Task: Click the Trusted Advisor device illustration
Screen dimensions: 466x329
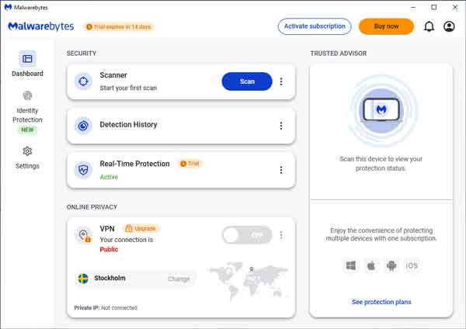Action: (381, 110)
